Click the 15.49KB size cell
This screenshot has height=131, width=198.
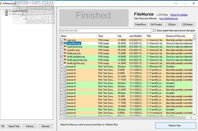(x=122, y=53)
